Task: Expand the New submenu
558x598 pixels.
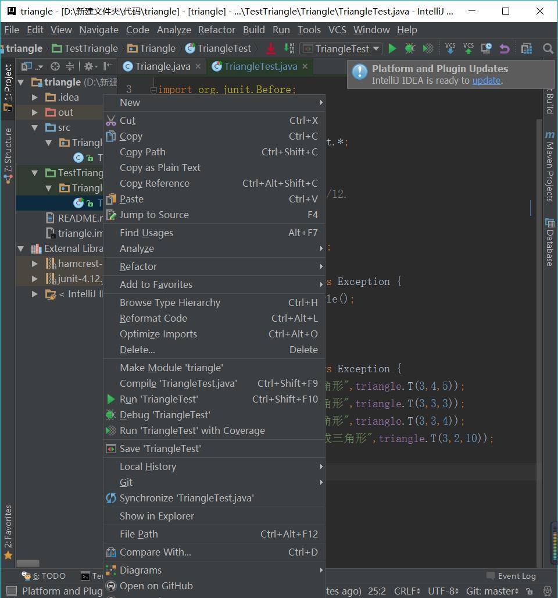Action: click(214, 102)
